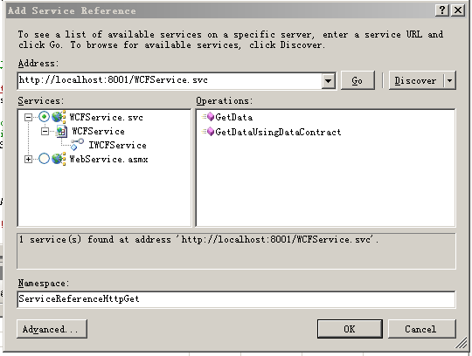
Task: Select the WCFService.svc radio button
Action: click(44, 117)
